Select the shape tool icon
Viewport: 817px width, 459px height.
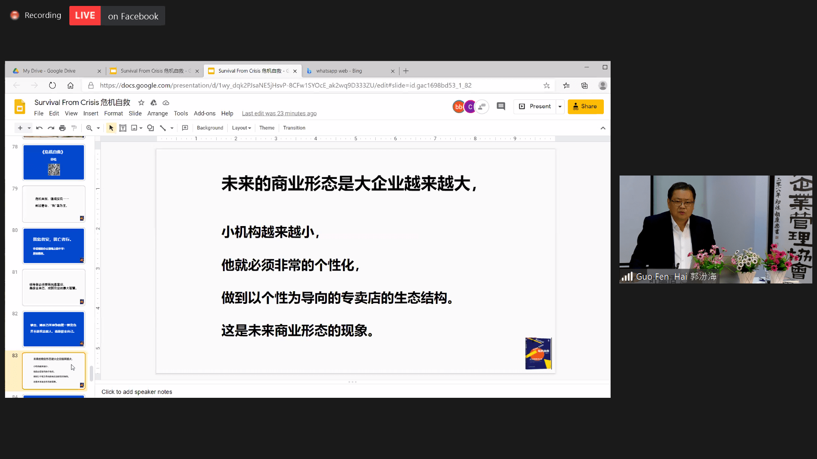click(x=150, y=128)
